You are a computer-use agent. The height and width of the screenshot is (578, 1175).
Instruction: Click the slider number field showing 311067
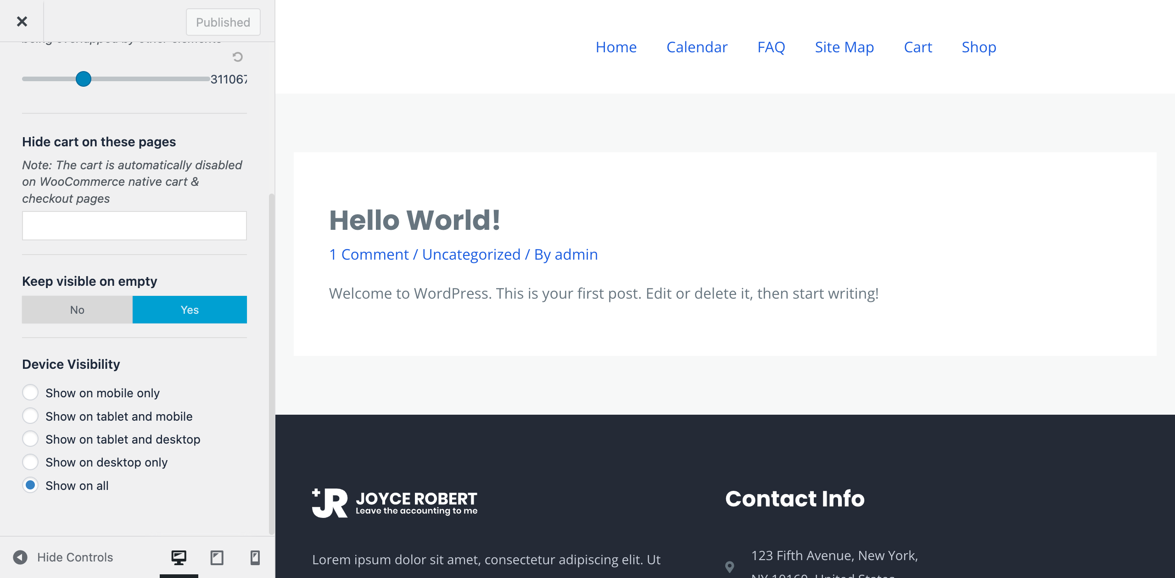pyautogui.click(x=229, y=79)
